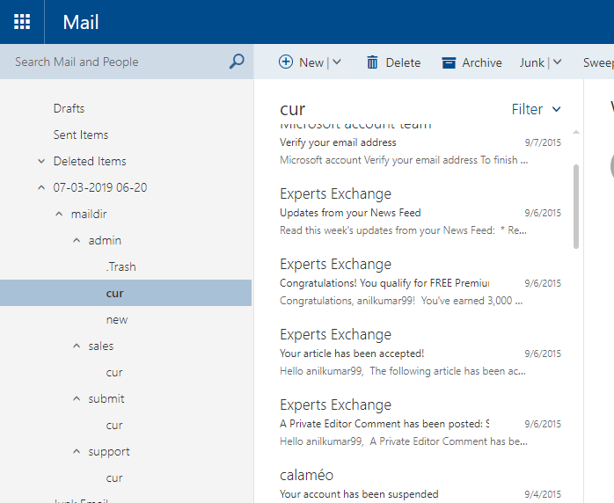Click the Delete button label

tap(403, 62)
